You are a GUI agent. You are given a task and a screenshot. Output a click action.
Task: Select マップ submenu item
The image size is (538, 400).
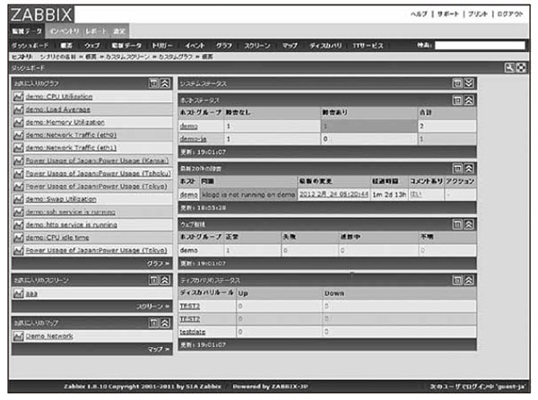pyautogui.click(x=290, y=45)
